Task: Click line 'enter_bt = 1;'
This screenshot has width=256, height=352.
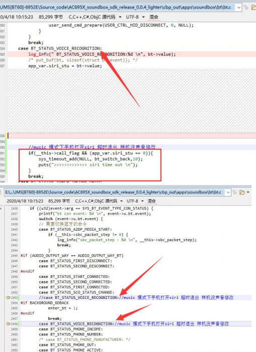Action: click(63, 308)
